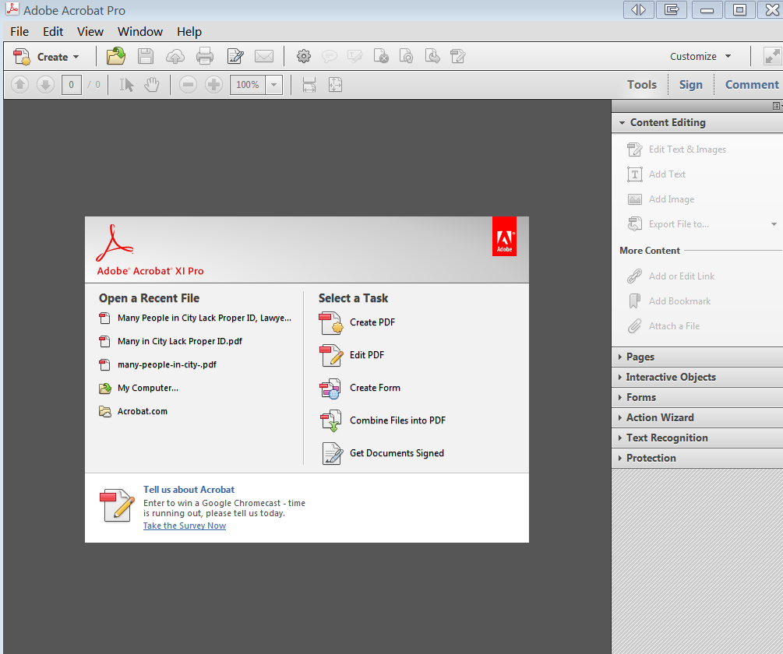Switch to the Sign tab
This screenshot has height=654, width=783.
click(690, 84)
